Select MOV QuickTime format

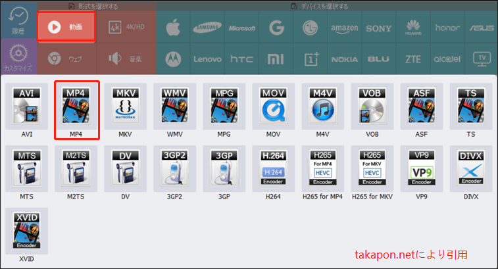pos(274,107)
